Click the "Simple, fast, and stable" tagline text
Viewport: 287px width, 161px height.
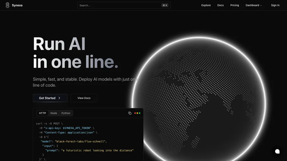click(x=85, y=82)
